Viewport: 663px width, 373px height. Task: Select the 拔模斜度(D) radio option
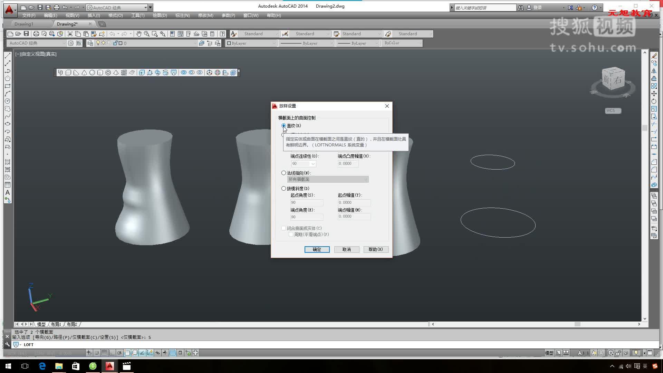pos(284,189)
